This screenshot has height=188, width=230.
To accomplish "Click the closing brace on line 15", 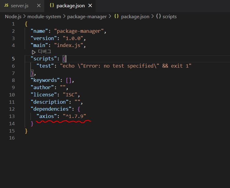I will 26,131.
